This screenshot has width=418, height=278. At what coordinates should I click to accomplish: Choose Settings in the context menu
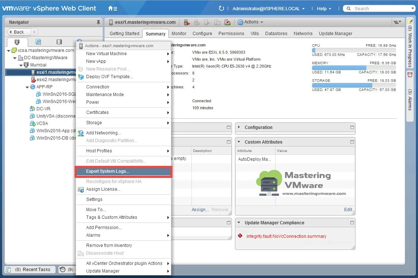[123, 199]
